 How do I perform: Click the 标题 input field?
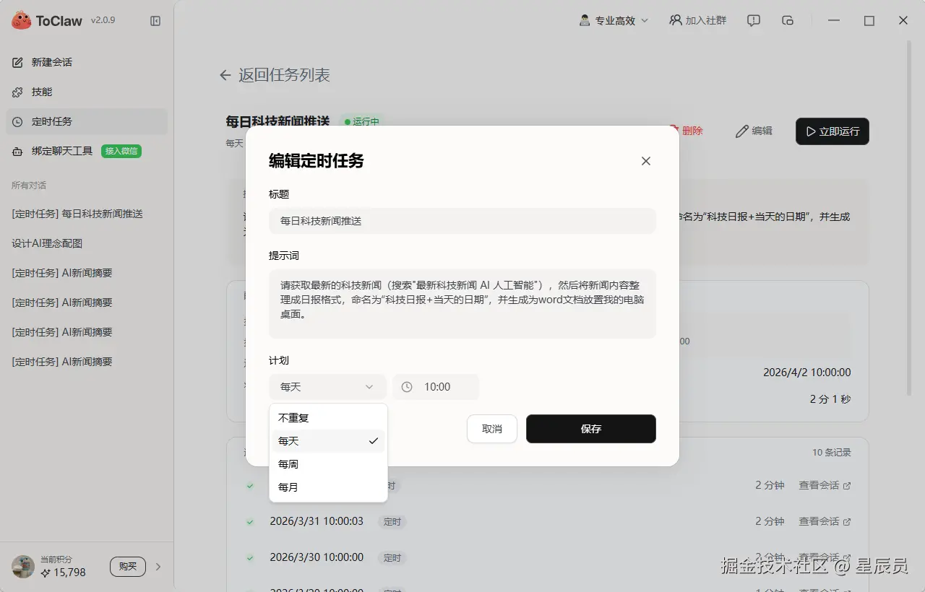point(462,221)
